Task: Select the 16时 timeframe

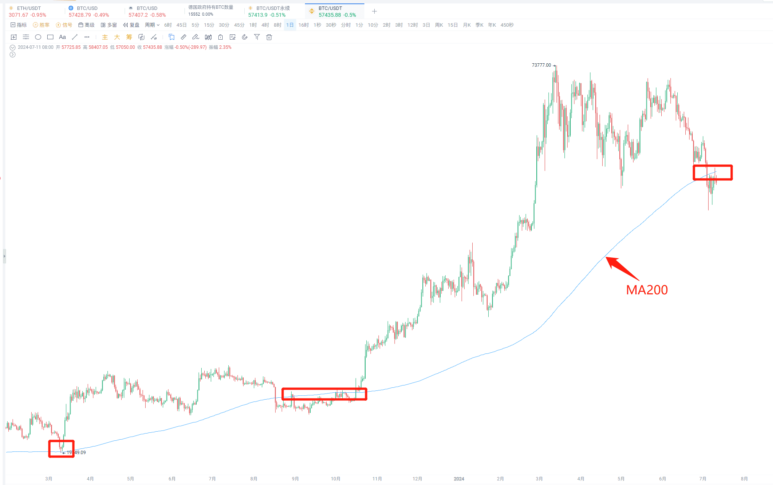Action: (303, 25)
